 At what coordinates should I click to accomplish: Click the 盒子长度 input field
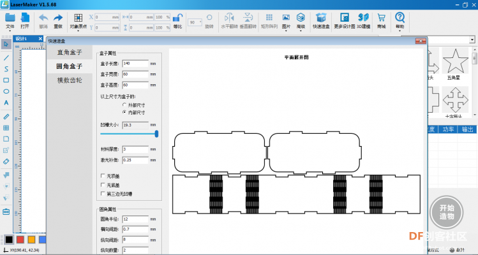(135, 64)
